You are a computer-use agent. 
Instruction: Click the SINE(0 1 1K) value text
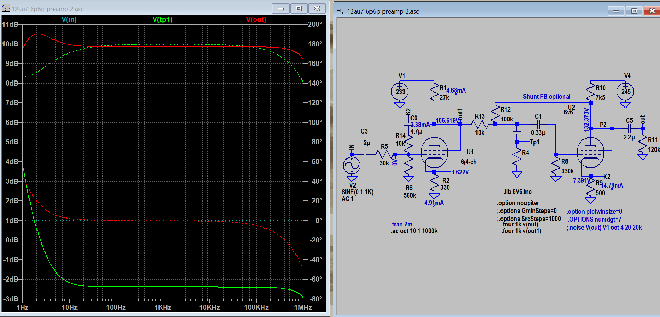coord(357,192)
